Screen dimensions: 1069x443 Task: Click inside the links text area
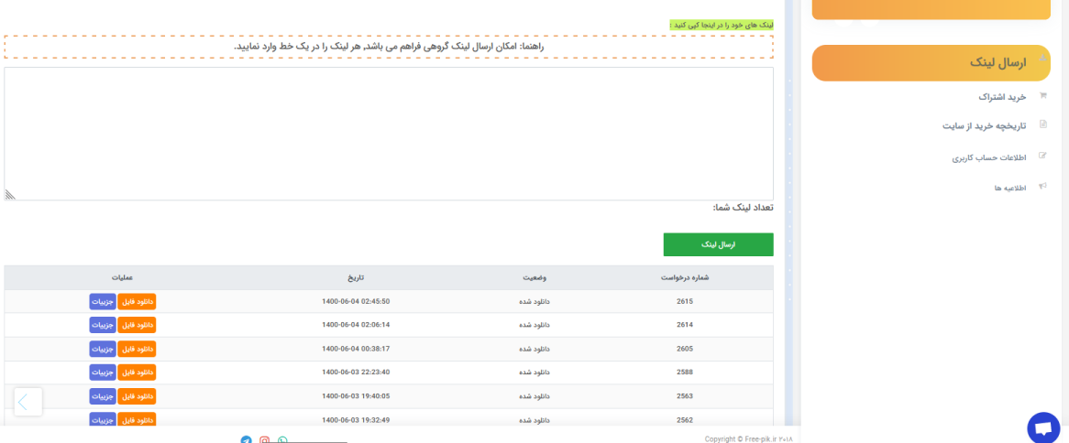point(389,134)
